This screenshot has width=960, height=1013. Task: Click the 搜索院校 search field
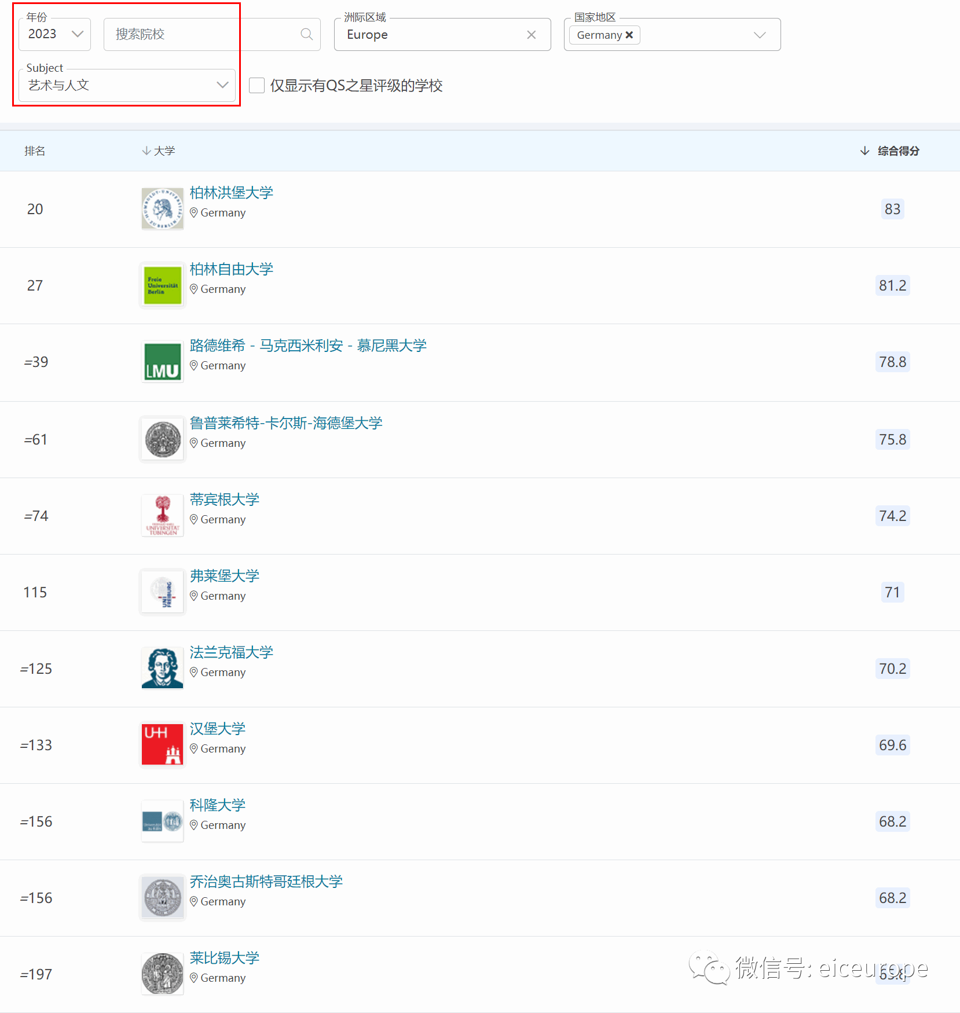pos(212,34)
